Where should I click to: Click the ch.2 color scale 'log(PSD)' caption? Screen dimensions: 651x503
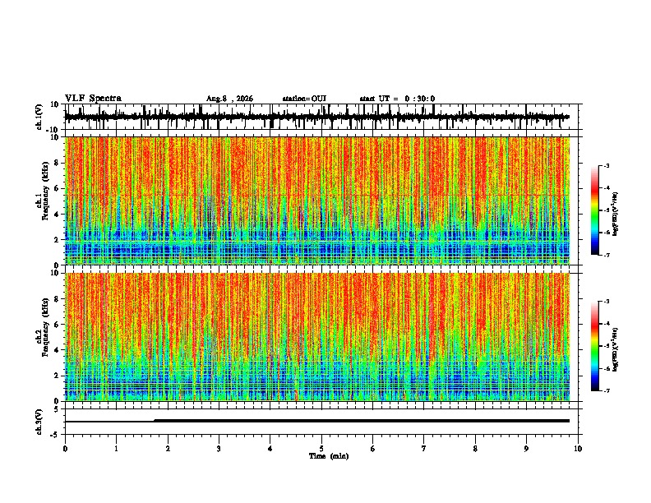pos(616,350)
